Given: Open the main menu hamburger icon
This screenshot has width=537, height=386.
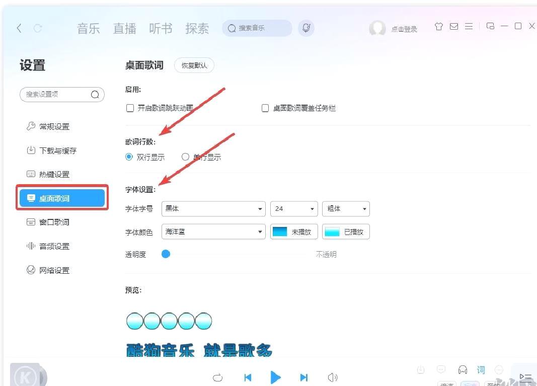Looking at the screenshot, I should [x=469, y=26].
